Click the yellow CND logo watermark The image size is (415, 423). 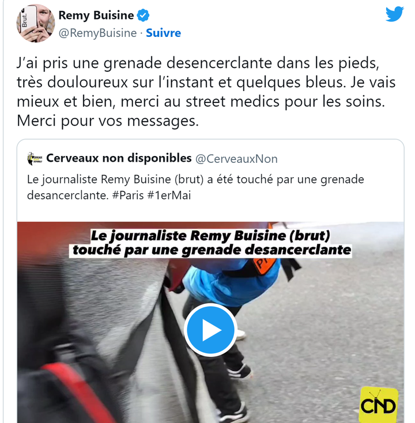[379, 405]
